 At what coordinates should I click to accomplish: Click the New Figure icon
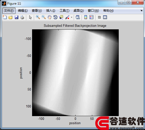point(5,17)
